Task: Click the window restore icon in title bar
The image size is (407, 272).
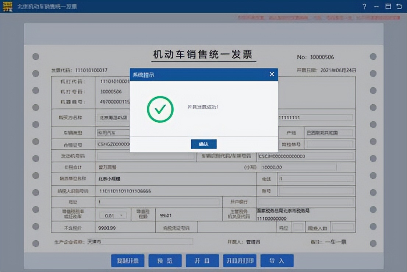Action: [x=389, y=6]
